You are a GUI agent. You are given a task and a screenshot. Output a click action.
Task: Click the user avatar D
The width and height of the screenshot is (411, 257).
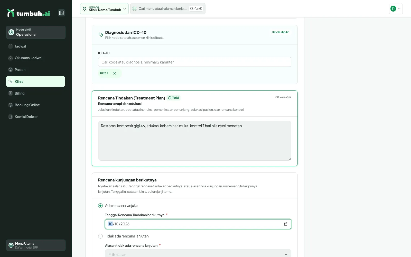point(393,9)
